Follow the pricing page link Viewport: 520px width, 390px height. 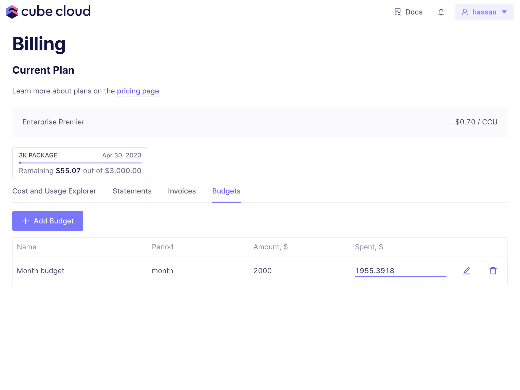pos(138,91)
